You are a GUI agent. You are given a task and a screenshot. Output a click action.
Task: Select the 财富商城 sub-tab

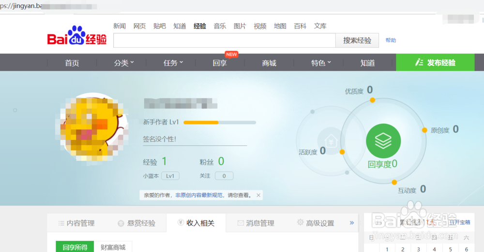[113, 247]
